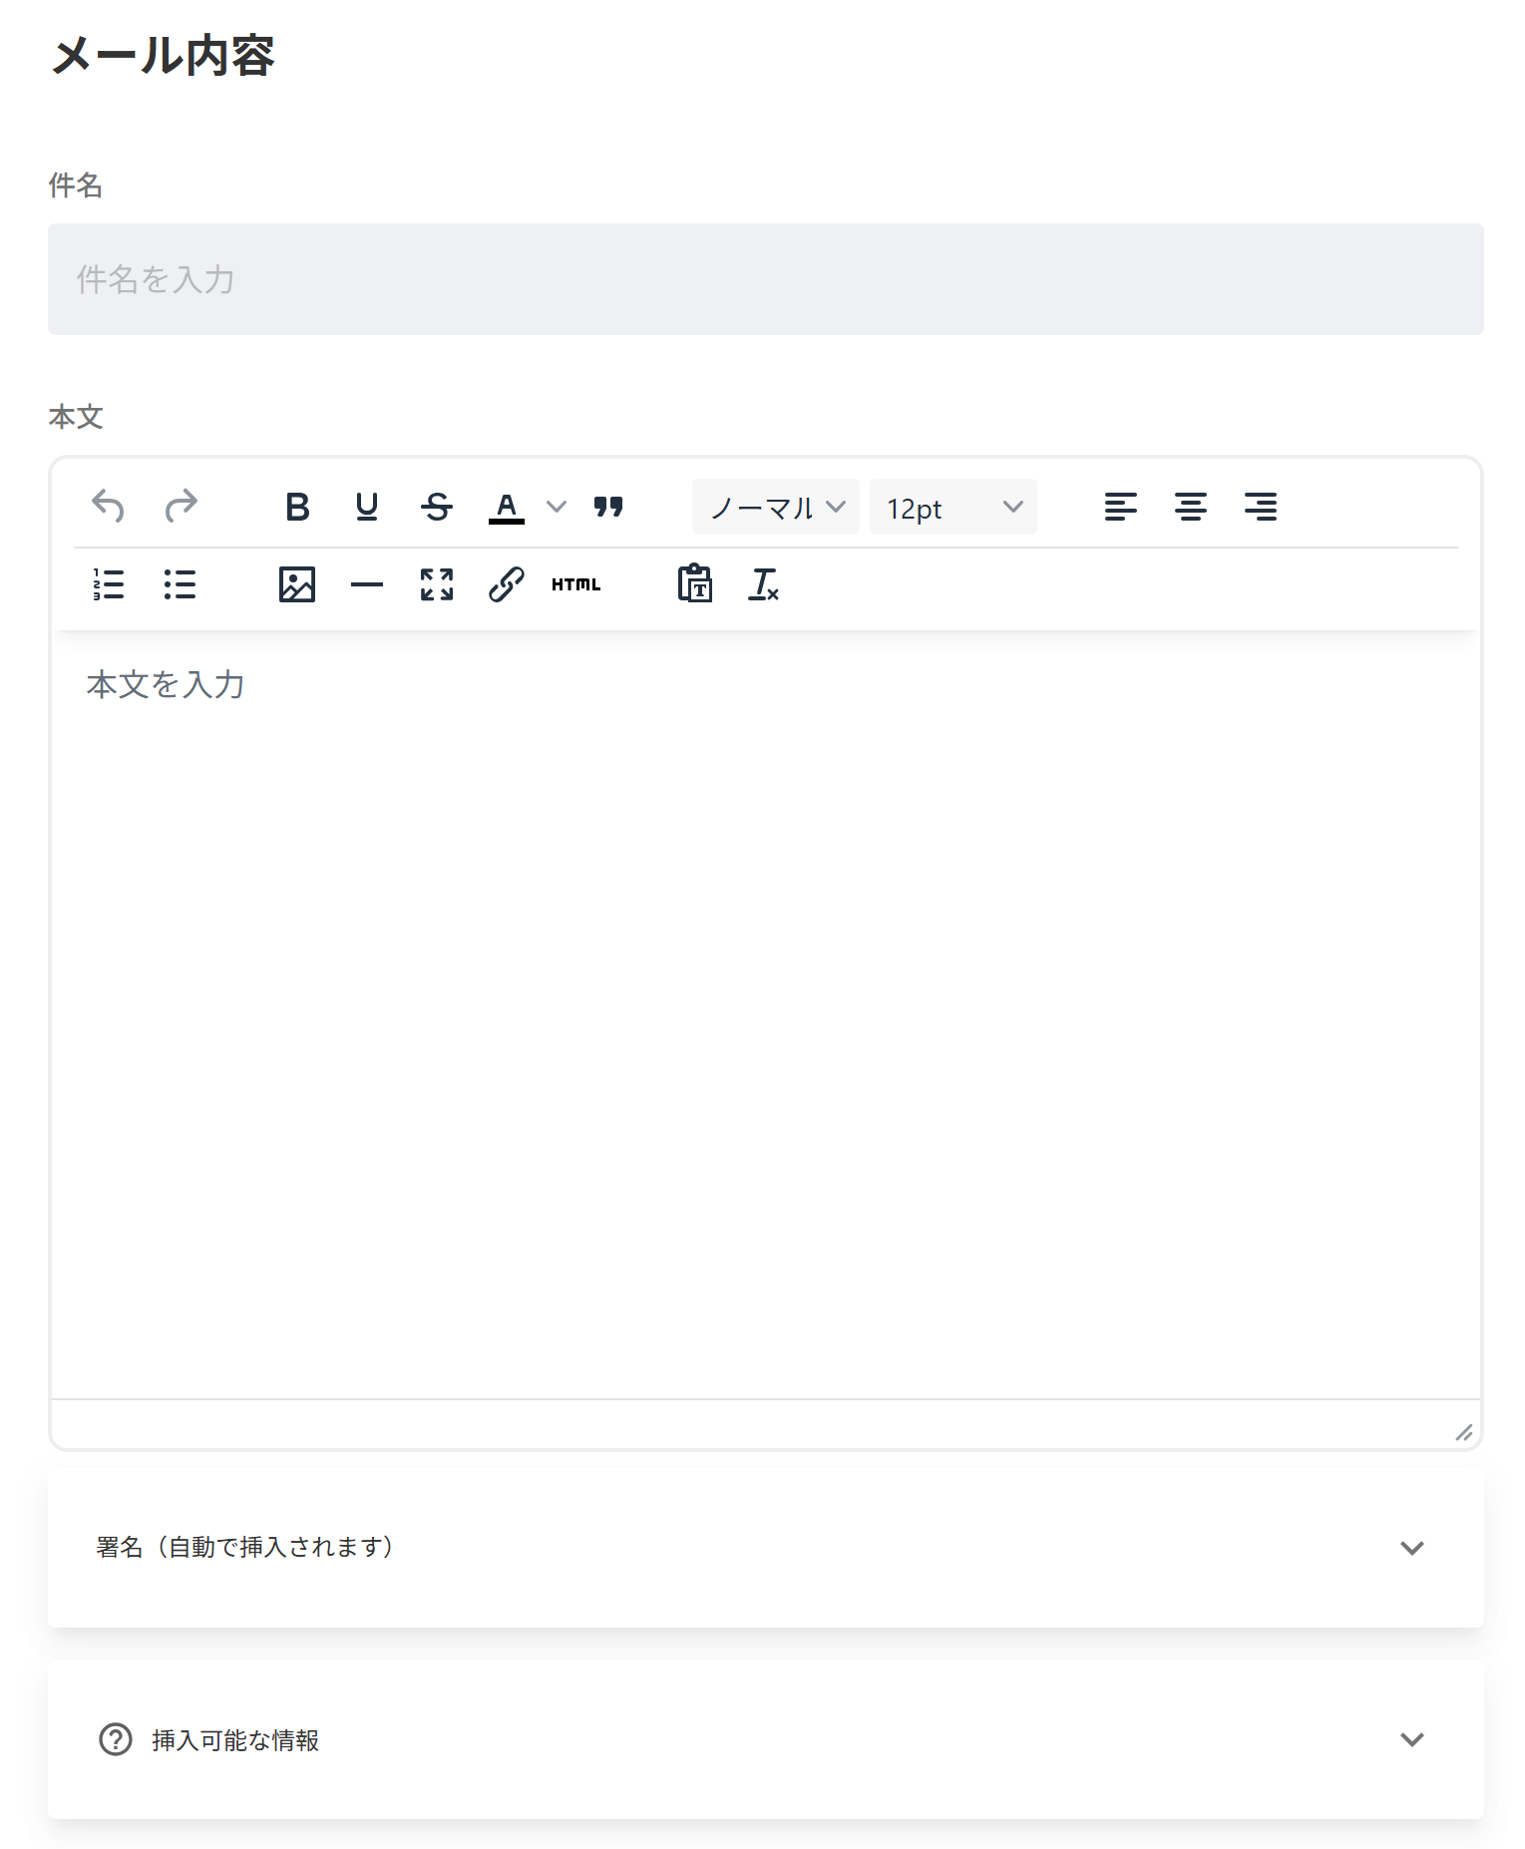1525x1849 pixels.
Task: Grab the editor resize handle corner
Action: pyautogui.click(x=1463, y=1432)
